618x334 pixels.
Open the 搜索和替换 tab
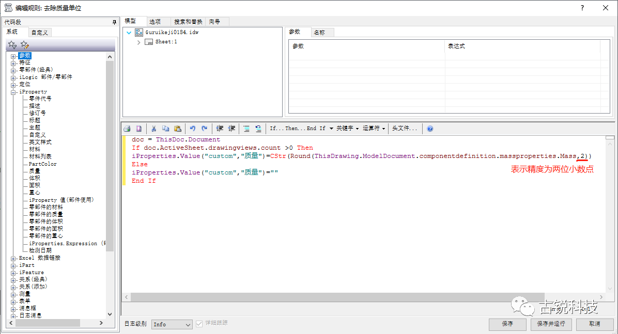click(x=189, y=22)
